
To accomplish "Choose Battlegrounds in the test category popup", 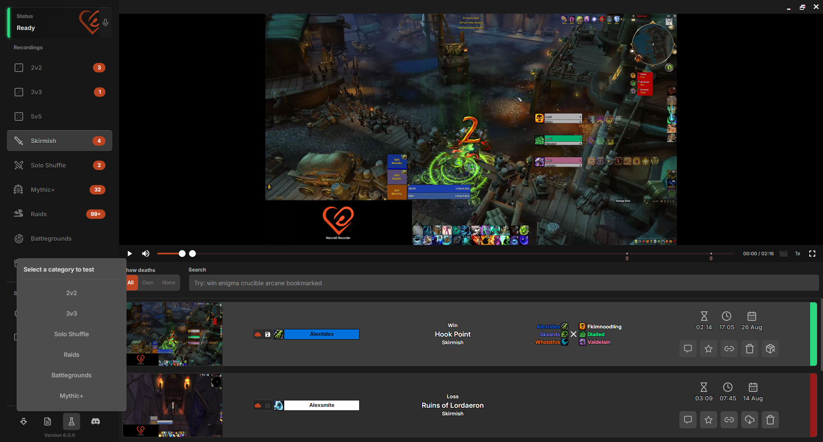I will [72, 375].
